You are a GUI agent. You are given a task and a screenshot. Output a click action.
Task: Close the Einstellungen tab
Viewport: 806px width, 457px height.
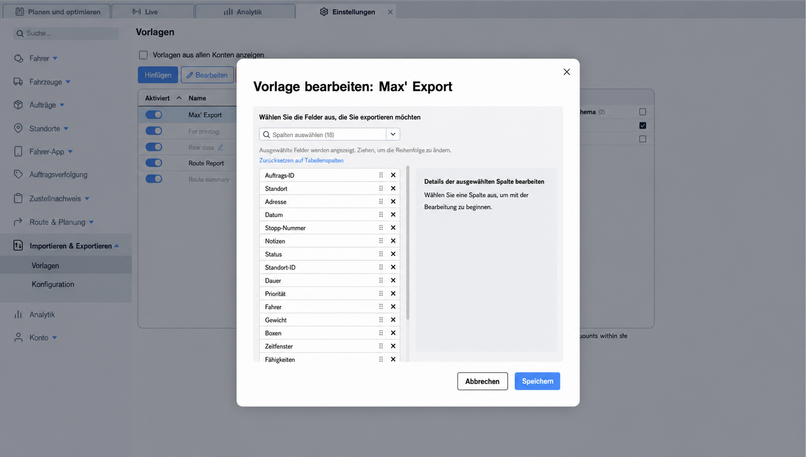390,12
